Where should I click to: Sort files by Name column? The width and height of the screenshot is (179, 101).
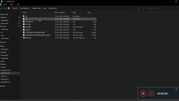(x=25, y=12)
